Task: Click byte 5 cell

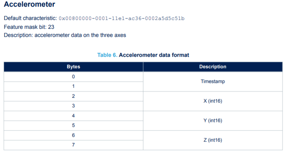Action: pyautogui.click(x=73, y=125)
